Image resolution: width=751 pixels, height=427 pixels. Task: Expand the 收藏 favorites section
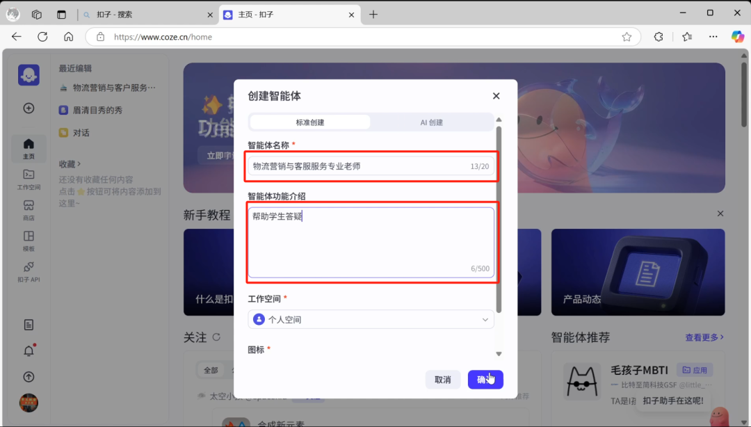(71, 164)
